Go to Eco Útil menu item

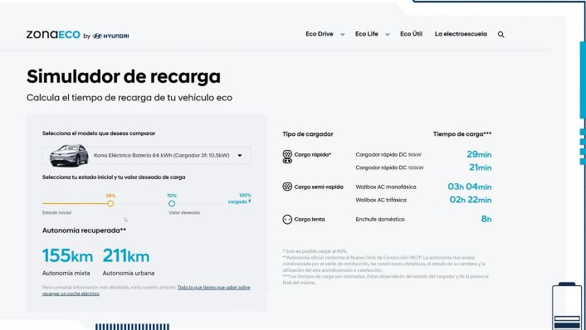[411, 34]
